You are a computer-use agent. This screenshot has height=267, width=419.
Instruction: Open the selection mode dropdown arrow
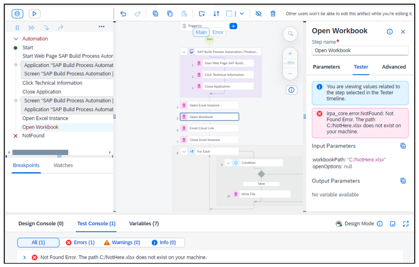tap(242, 14)
